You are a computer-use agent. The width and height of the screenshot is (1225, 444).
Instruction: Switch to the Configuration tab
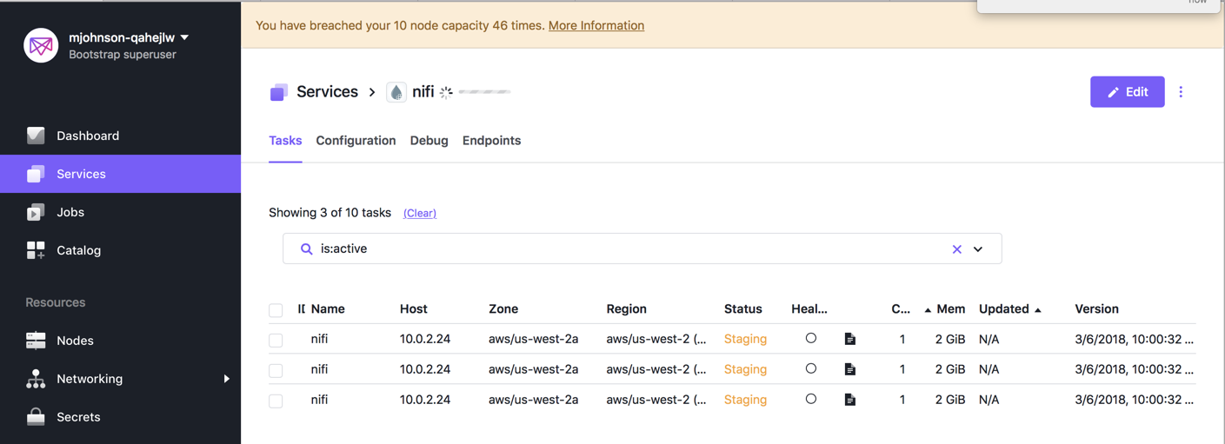click(356, 141)
